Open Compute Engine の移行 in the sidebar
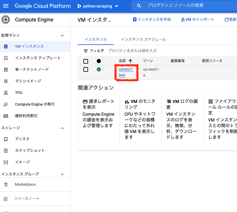The width and height of the screenshot is (237, 212). (35, 104)
